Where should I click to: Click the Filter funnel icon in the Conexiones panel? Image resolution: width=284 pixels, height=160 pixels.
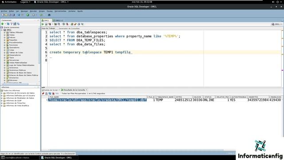click(x=12, y=24)
